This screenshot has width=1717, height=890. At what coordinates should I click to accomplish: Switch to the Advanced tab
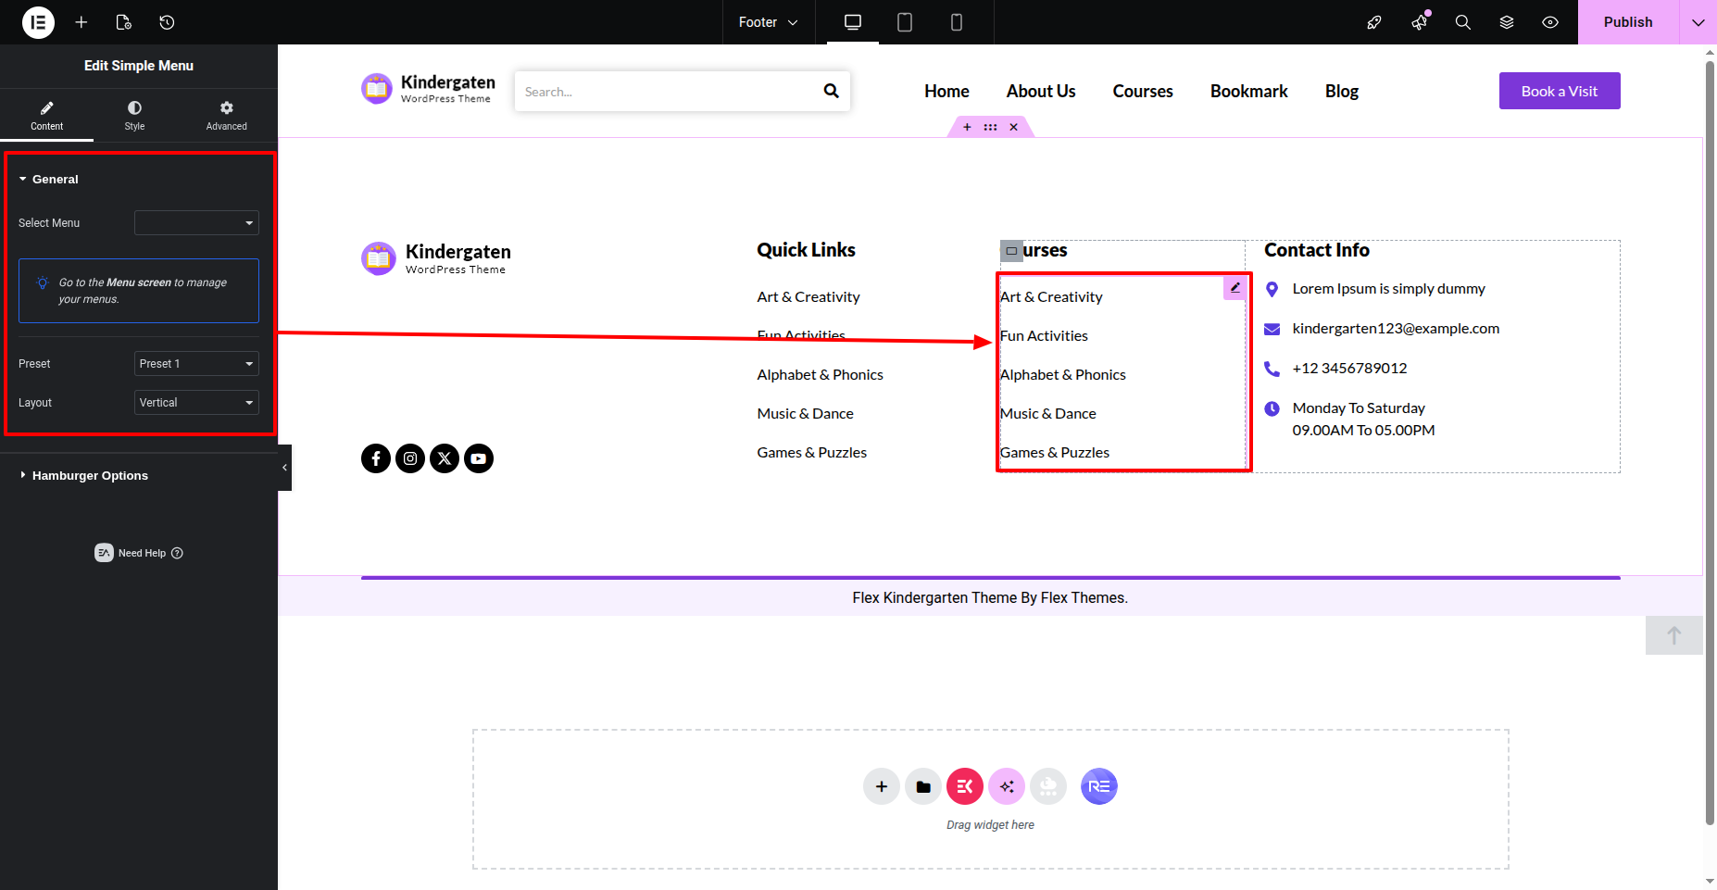pos(226,115)
